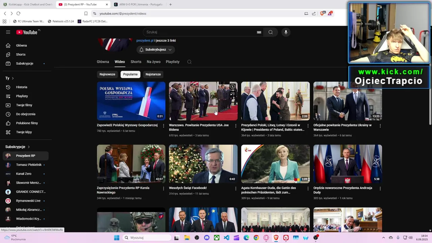Bookmark this page icon in address bar
Image resolution: width=432 pixels, height=243 pixels.
tap(86, 13)
